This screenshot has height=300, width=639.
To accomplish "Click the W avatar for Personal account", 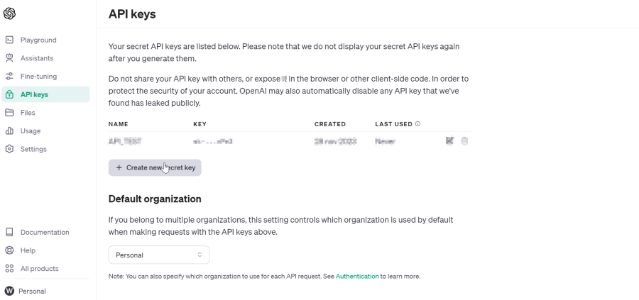I will tap(9, 291).
